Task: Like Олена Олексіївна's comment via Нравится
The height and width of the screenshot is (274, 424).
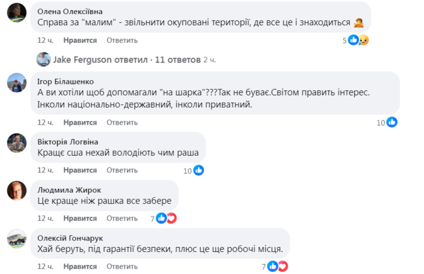Action: point(80,41)
